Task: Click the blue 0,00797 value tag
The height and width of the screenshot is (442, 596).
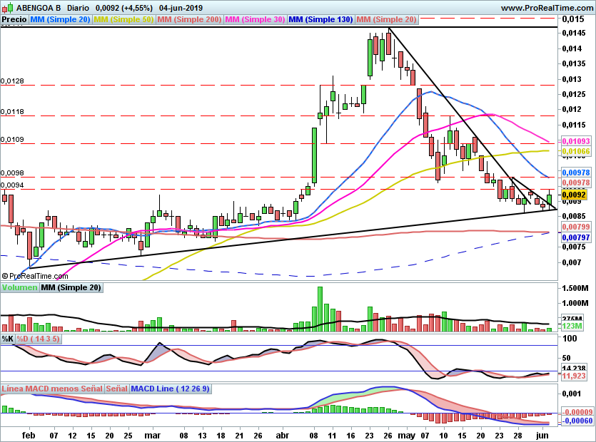Action: pos(576,237)
